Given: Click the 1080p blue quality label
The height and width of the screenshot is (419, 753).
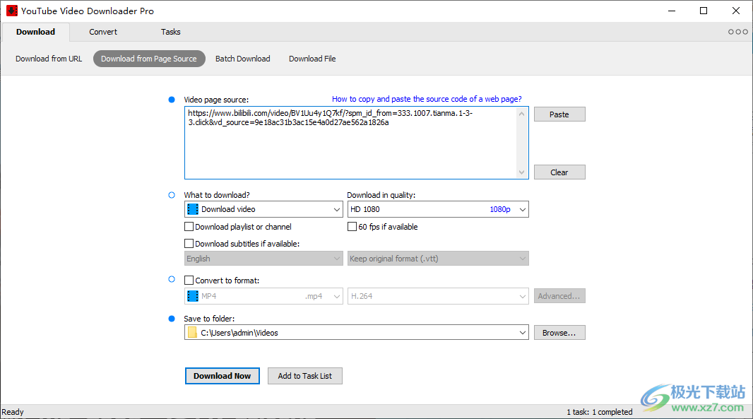Looking at the screenshot, I should pyautogui.click(x=500, y=209).
